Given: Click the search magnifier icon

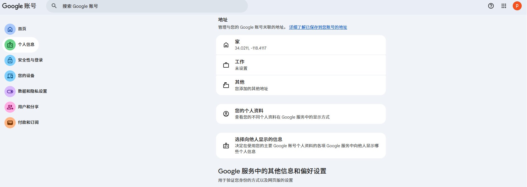Looking at the screenshot, I should (54, 6).
